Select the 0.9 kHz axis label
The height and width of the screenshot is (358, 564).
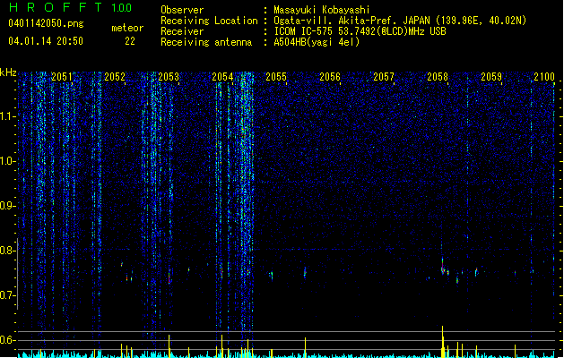click(7, 206)
